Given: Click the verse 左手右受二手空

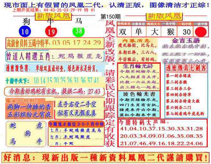Looking at the screenshot, I should (x=77, y=105).
